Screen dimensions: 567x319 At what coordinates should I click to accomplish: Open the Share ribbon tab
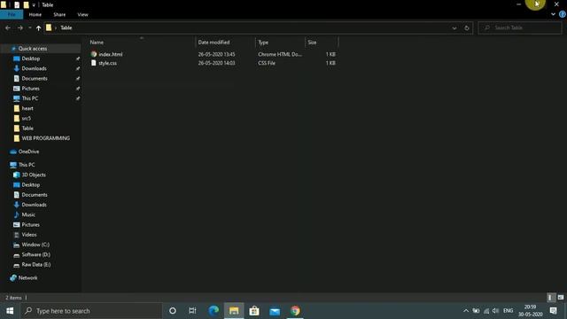[x=59, y=14]
